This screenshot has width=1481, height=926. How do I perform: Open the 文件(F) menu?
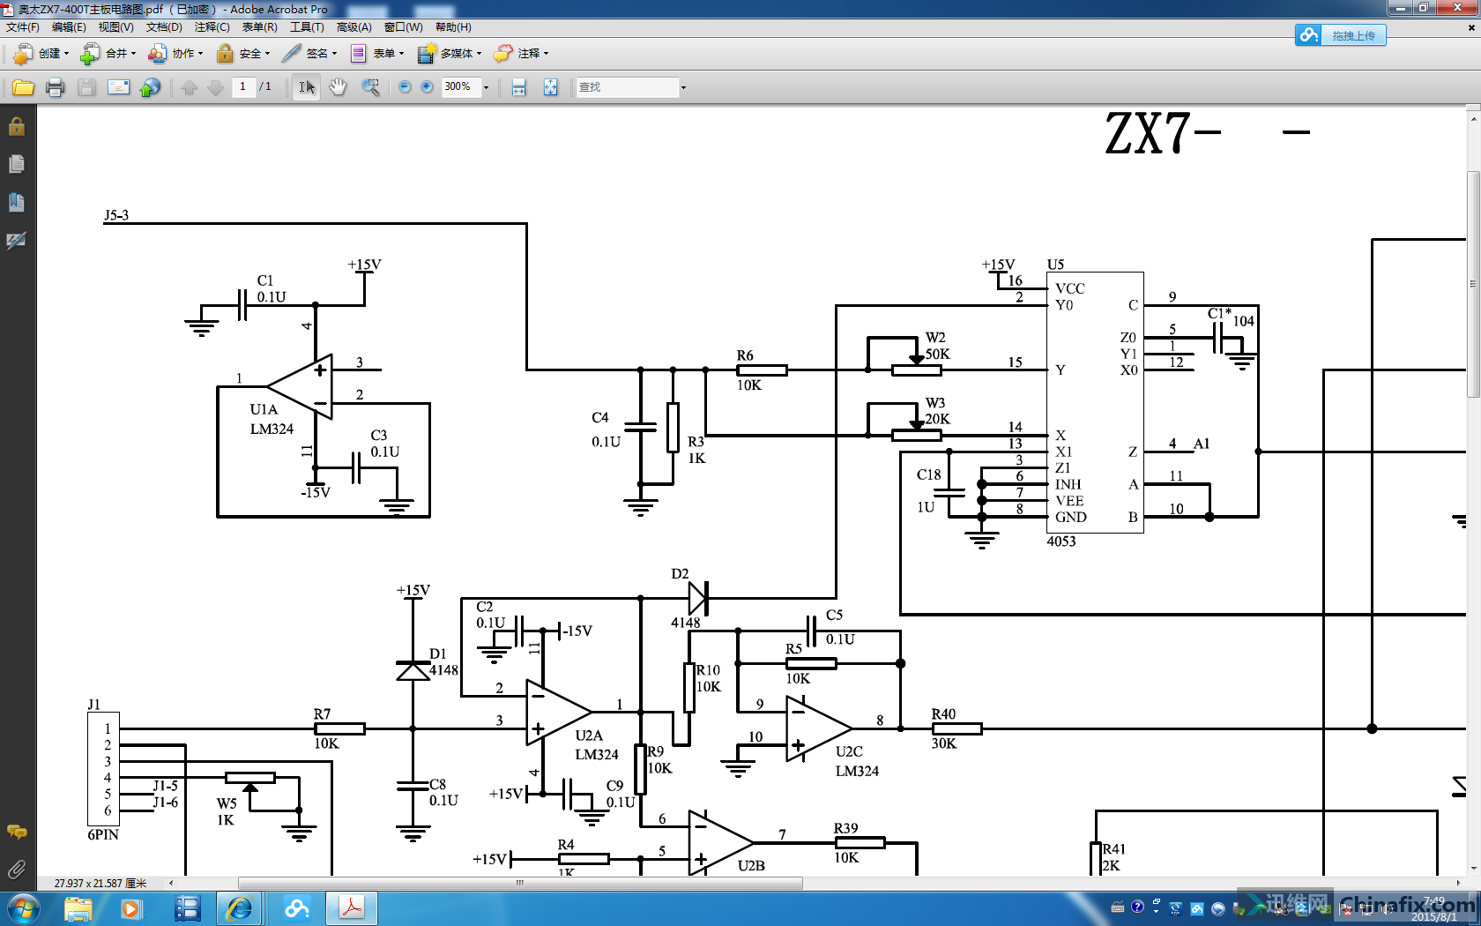[22, 27]
